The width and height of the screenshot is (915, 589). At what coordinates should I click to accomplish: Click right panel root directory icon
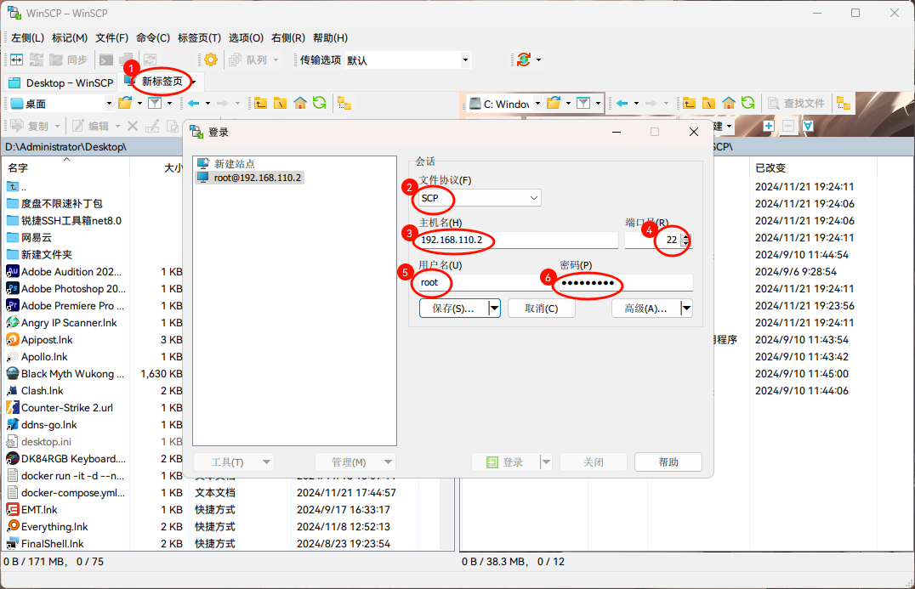pyautogui.click(x=708, y=103)
